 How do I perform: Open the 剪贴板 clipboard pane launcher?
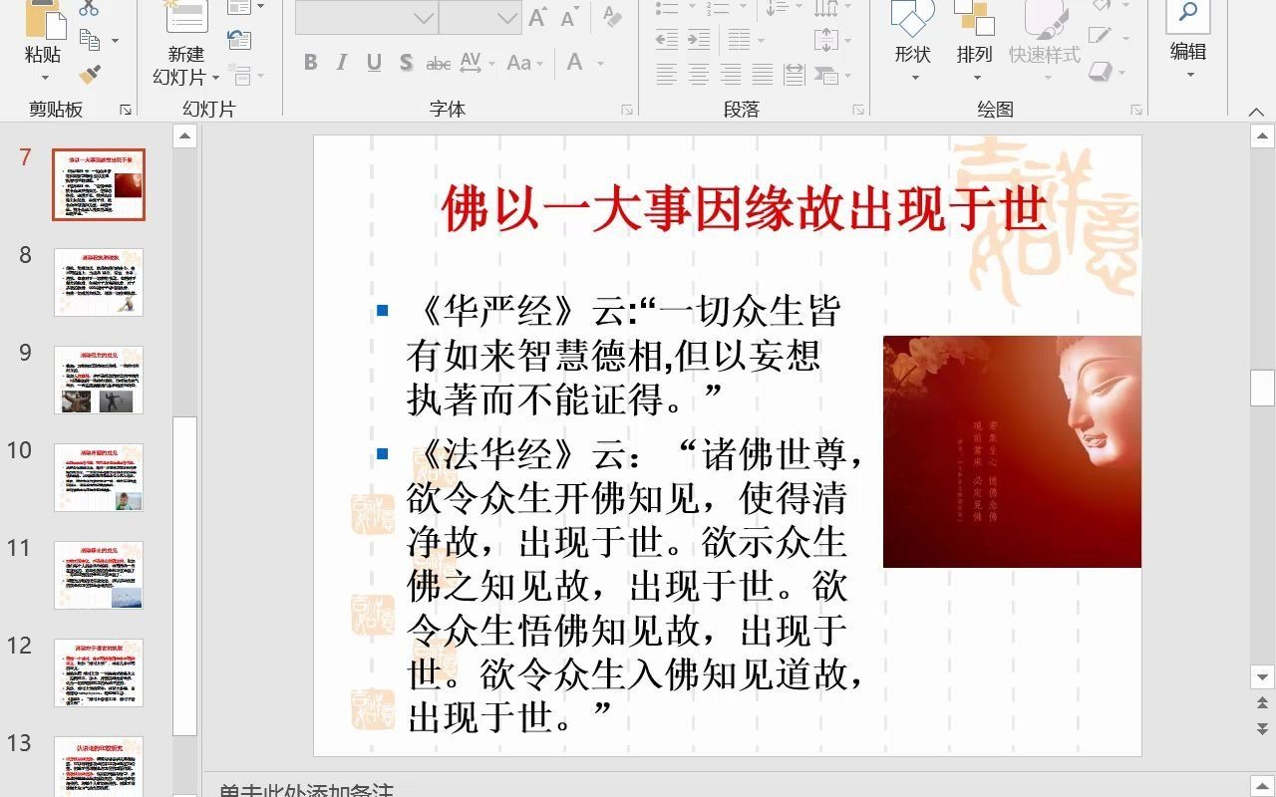(126, 110)
